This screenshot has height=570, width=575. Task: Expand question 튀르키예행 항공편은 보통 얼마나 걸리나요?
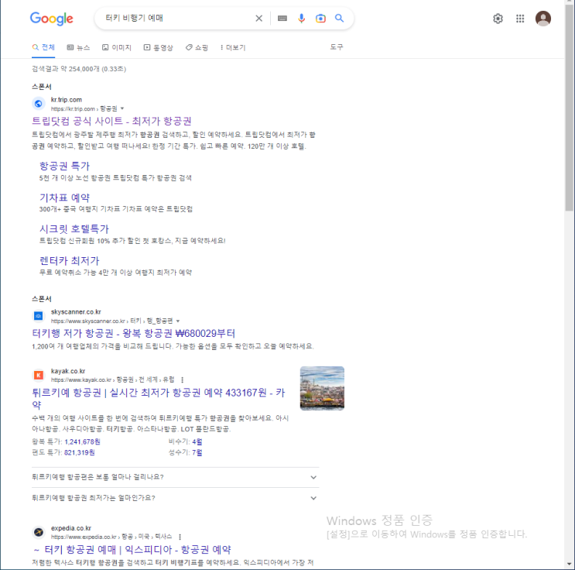click(176, 477)
